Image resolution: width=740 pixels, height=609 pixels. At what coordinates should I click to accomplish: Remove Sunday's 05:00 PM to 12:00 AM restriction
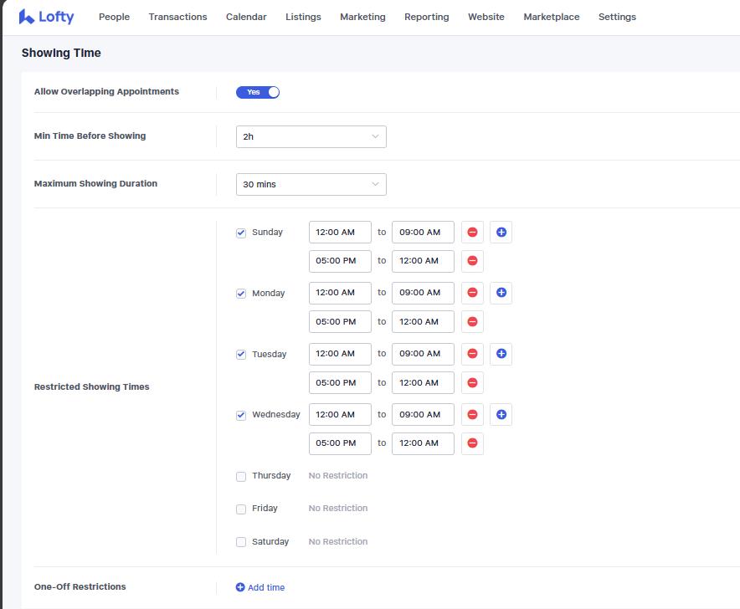click(472, 261)
